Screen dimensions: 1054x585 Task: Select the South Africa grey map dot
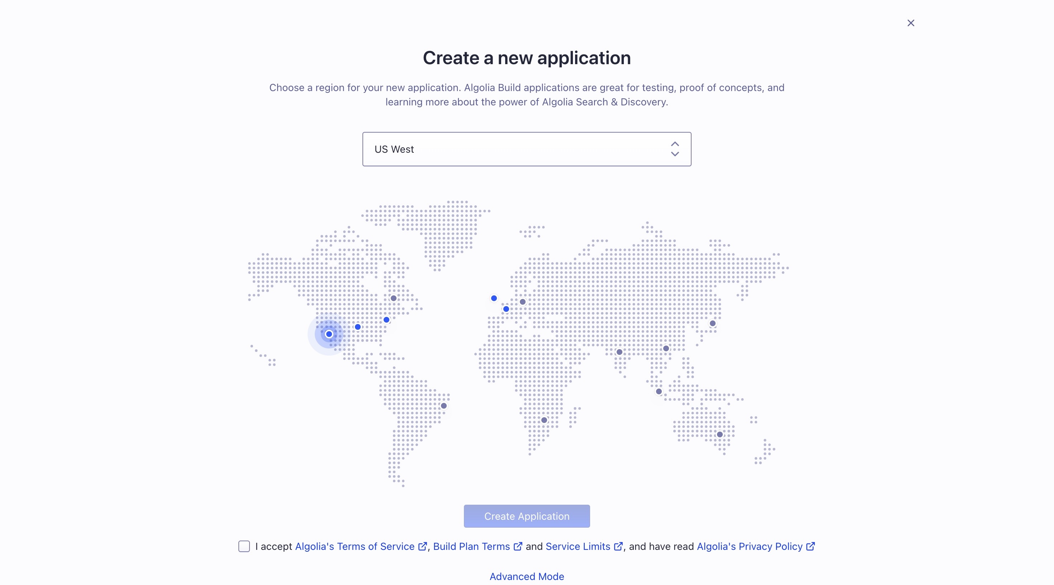pos(544,420)
